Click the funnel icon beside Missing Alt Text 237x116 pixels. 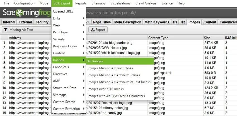pyautogui.click(x=6, y=30)
